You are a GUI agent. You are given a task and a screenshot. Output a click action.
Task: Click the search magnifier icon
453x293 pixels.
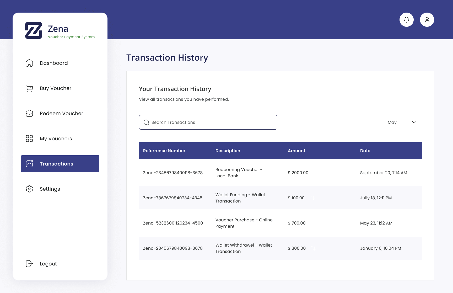click(x=146, y=122)
